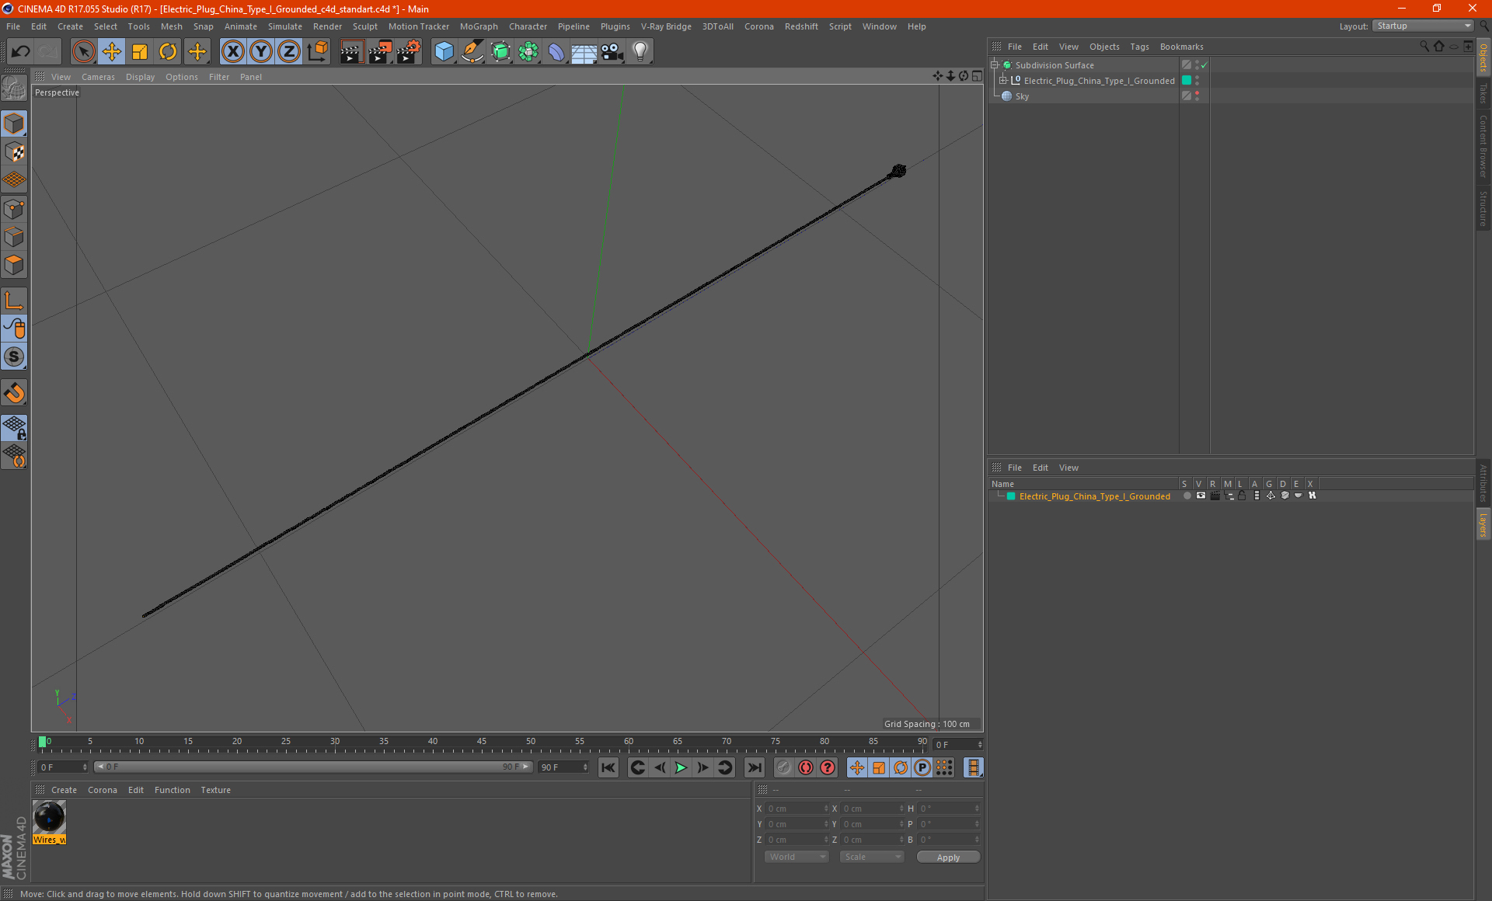Screen dimensions: 1492x901
Task: Add a Cube primitive object
Action: pos(444,52)
